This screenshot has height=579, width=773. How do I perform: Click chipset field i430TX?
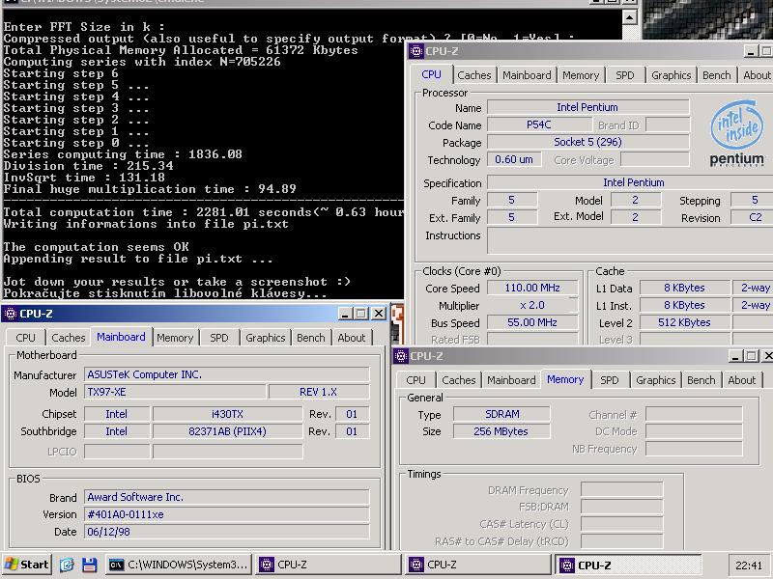227,414
